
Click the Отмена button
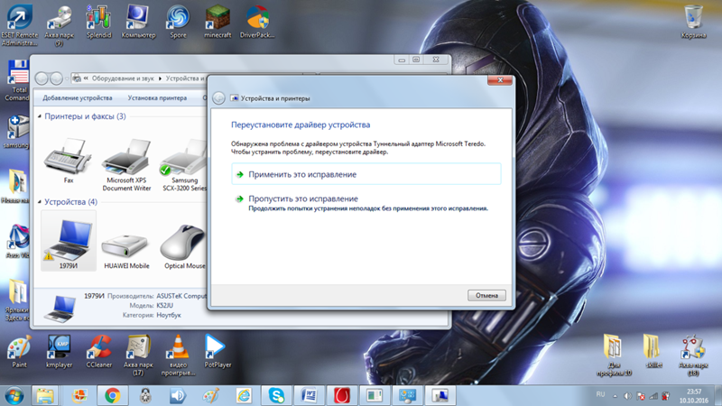pyautogui.click(x=486, y=296)
